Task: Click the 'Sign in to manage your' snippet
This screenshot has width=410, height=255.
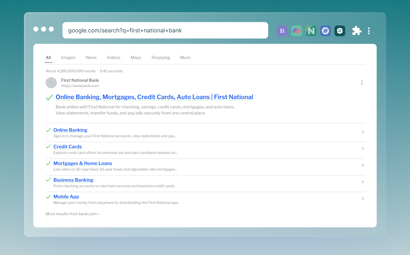Action: point(115,136)
